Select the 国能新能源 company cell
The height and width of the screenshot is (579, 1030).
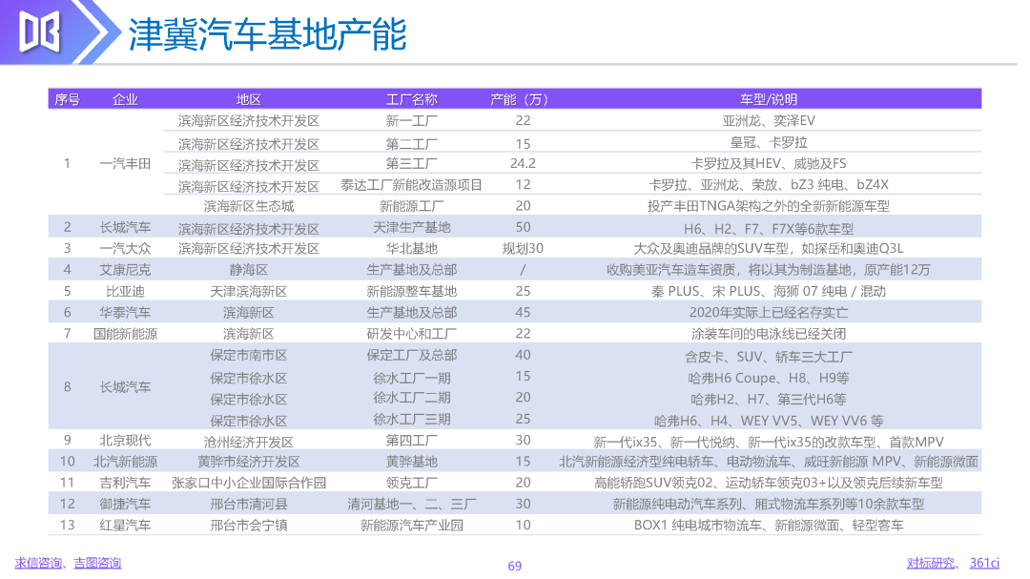point(125,334)
